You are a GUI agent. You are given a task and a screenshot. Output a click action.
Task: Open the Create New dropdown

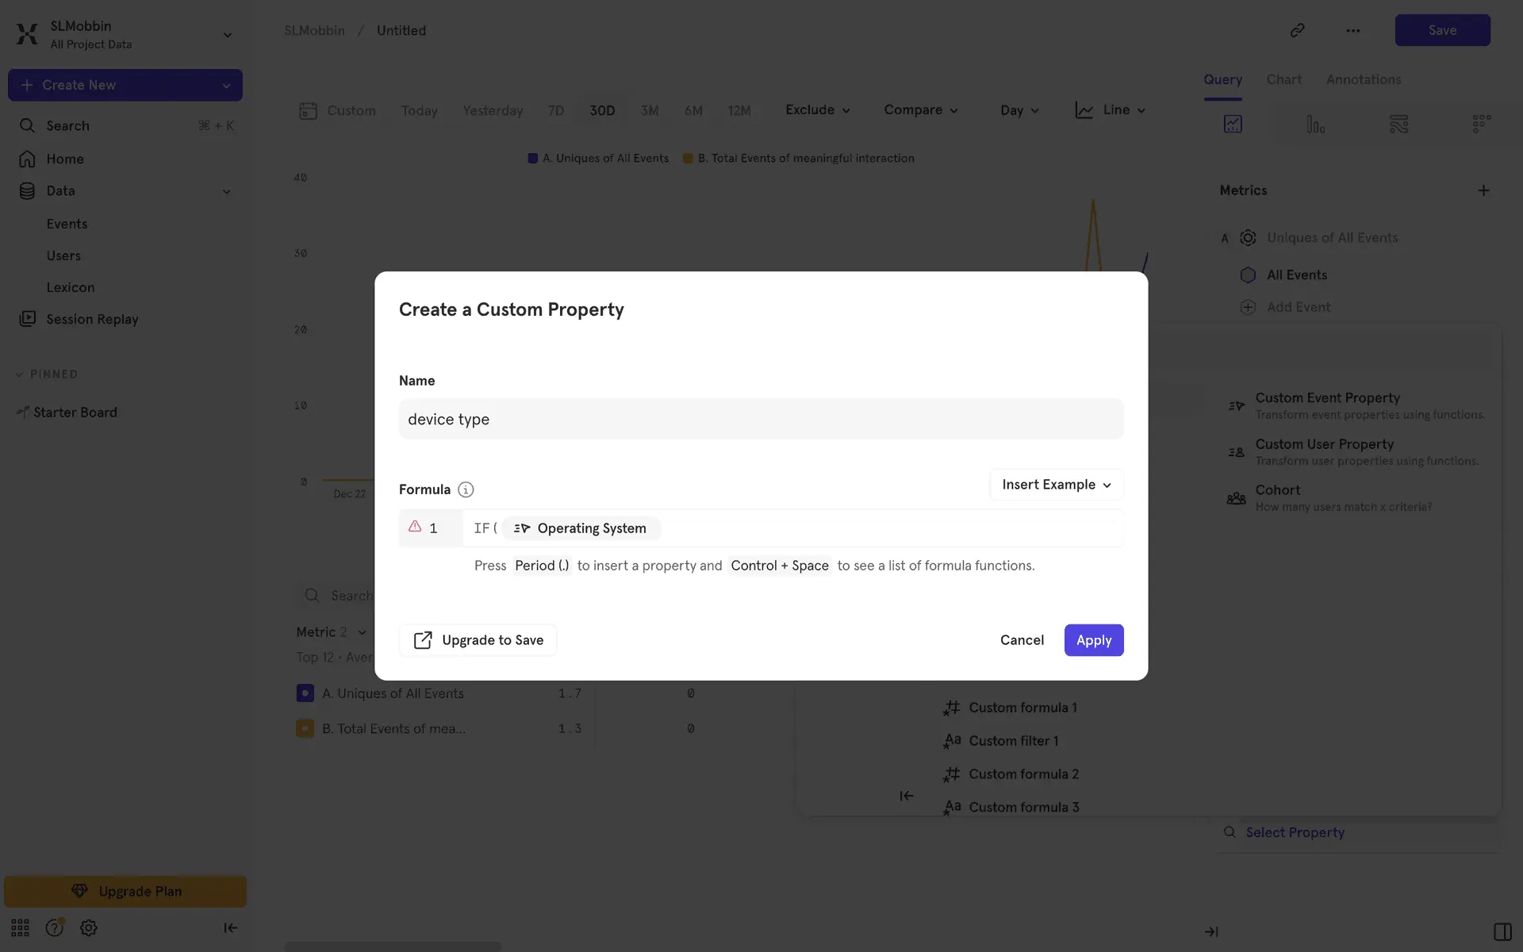tap(125, 85)
